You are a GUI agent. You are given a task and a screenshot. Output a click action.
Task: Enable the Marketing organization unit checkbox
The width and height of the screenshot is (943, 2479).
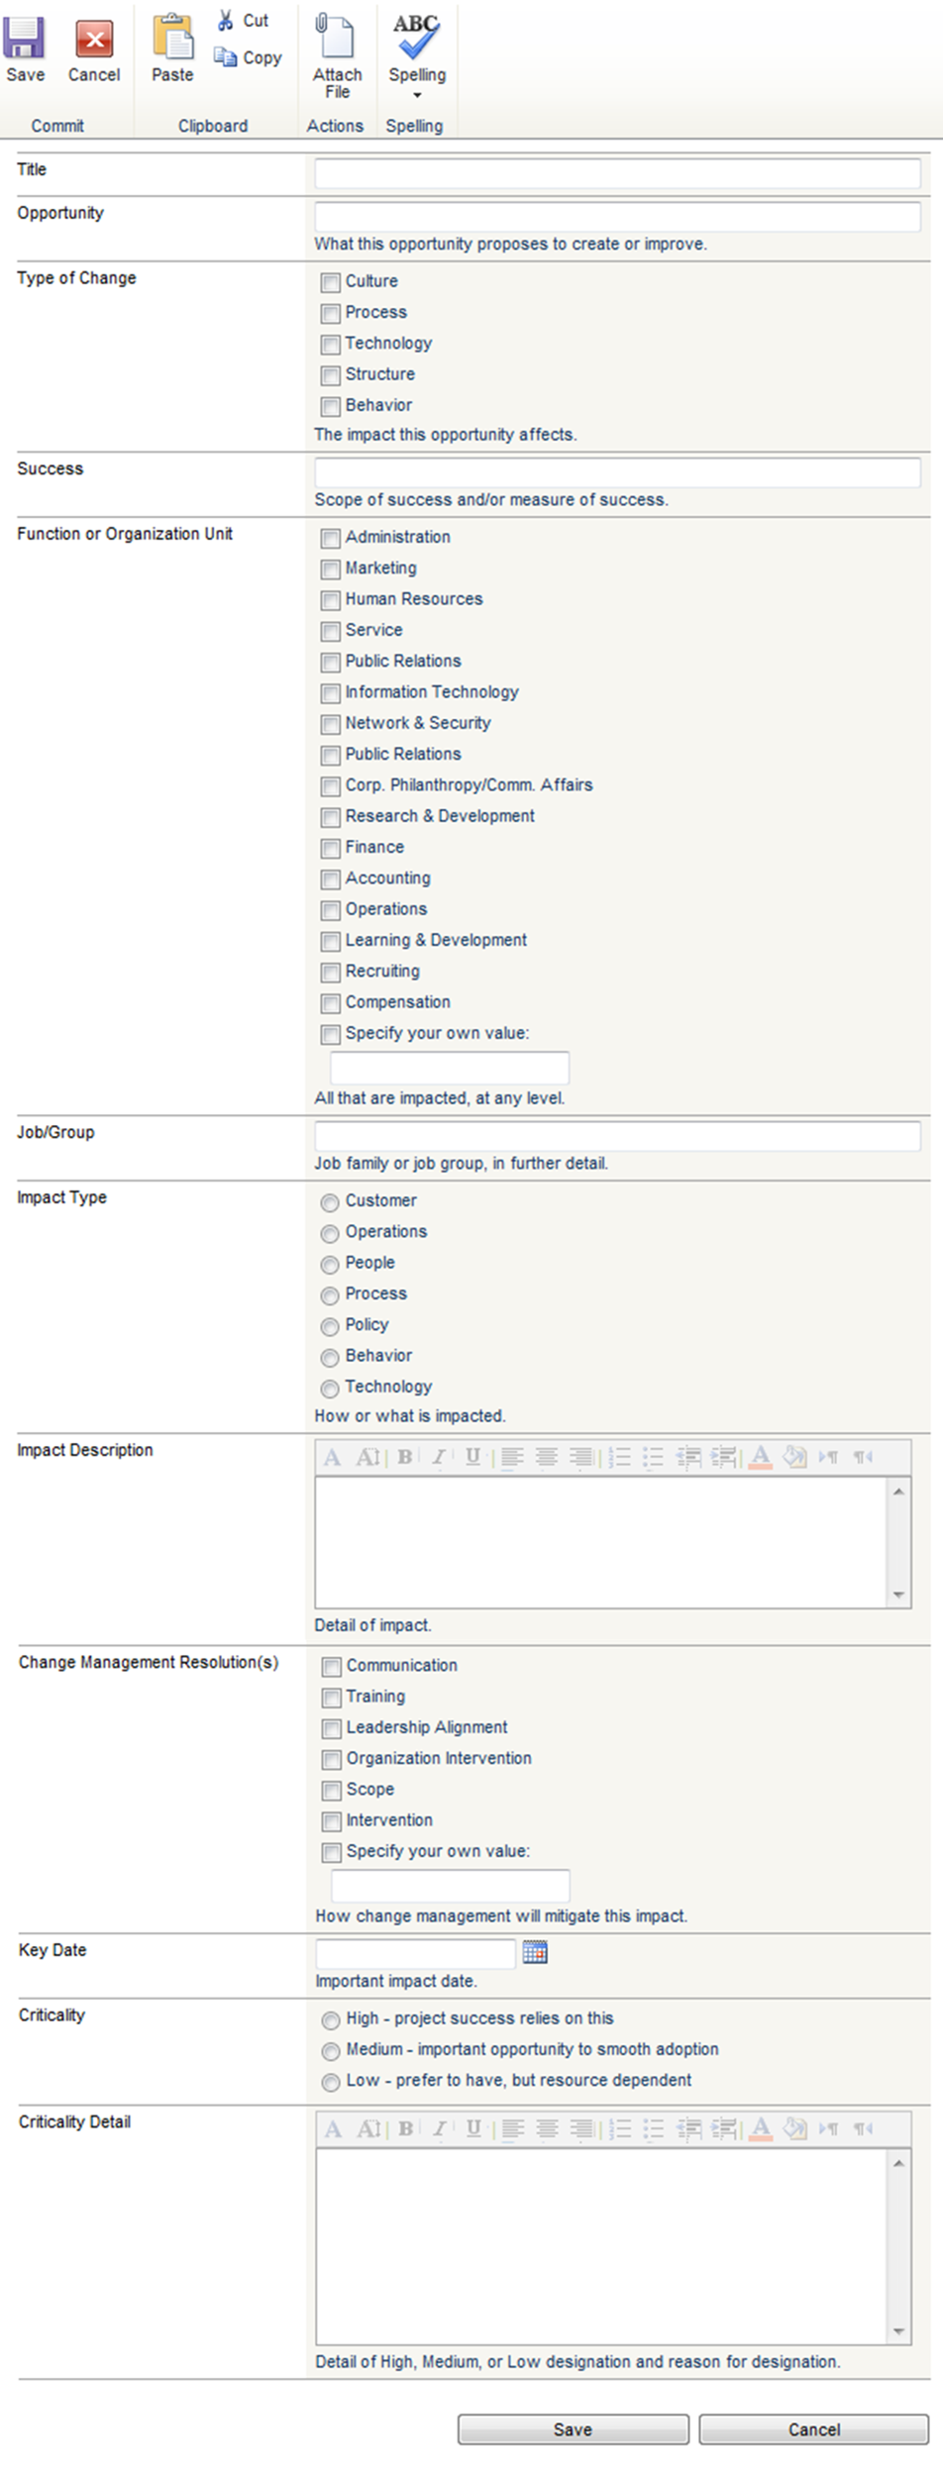coord(330,569)
